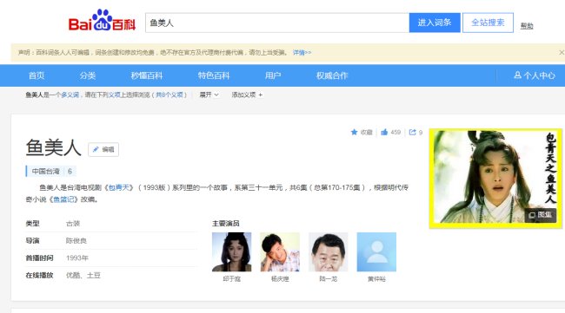Screen dimensions: 565x313
Task: Close the yellow announcement banner
Action: point(562,53)
